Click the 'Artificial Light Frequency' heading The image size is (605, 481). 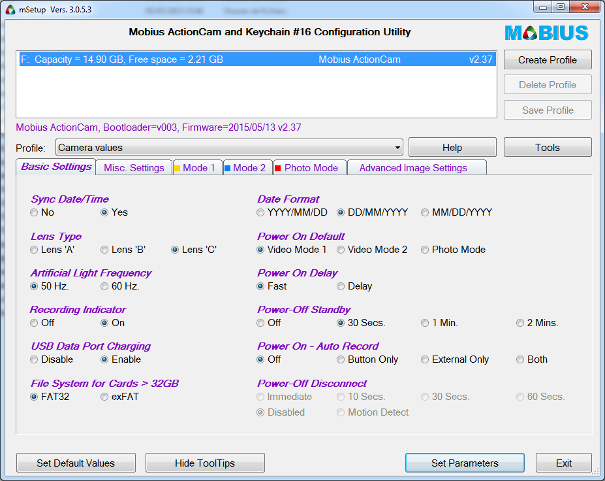pyautogui.click(x=91, y=273)
